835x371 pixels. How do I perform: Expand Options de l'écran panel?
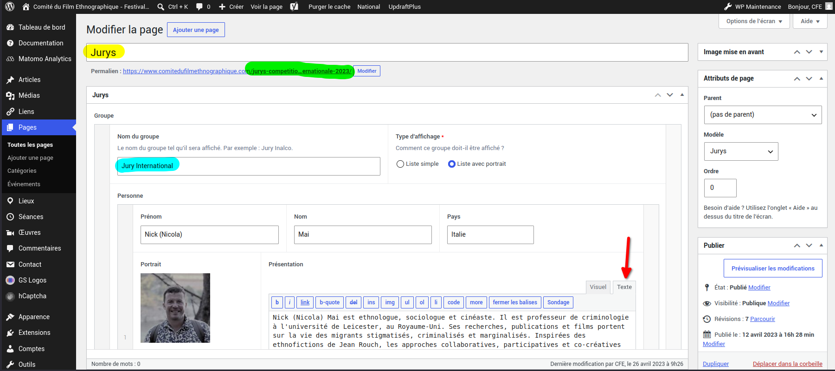[x=754, y=21]
